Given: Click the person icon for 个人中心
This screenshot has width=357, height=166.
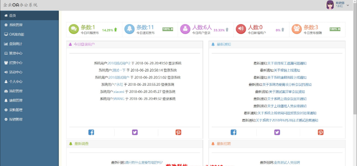Looking at the screenshot, I should click(6, 82).
